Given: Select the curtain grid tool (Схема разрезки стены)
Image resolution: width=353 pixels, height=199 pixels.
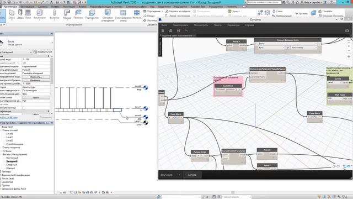Looking at the screenshot, I should (x=123, y=15).
